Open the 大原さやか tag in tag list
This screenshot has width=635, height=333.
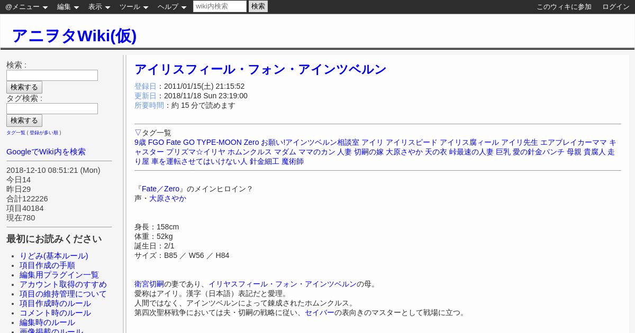click(x=404, y=152)
